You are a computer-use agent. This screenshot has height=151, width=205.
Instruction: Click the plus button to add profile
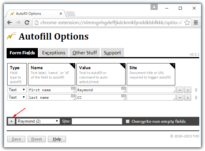[x=11, y=121]
